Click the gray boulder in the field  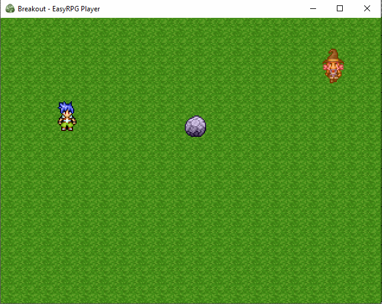pyautogui.click(x=195, y=126)
